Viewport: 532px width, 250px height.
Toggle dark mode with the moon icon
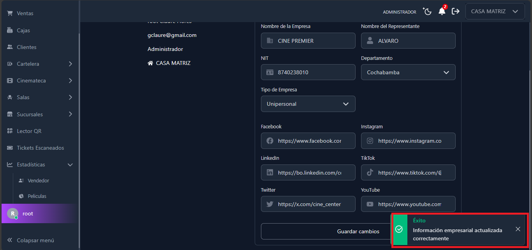coord(427,12)
